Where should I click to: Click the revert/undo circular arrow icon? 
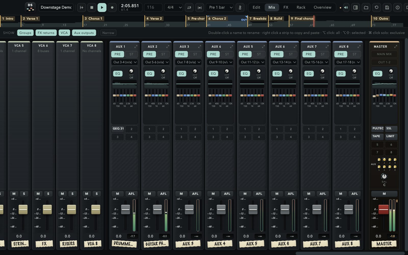[376, 7]
